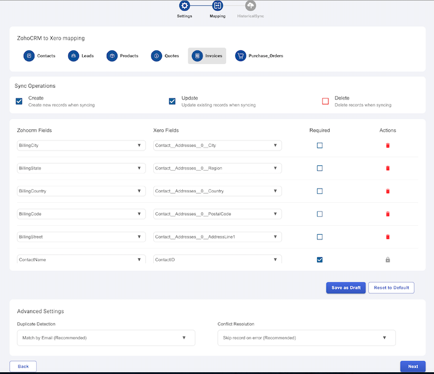The width and height of the screenshot is (434, 374).
Task: Open the ContactID Xero field dropdown
Action: click(217, 259)
